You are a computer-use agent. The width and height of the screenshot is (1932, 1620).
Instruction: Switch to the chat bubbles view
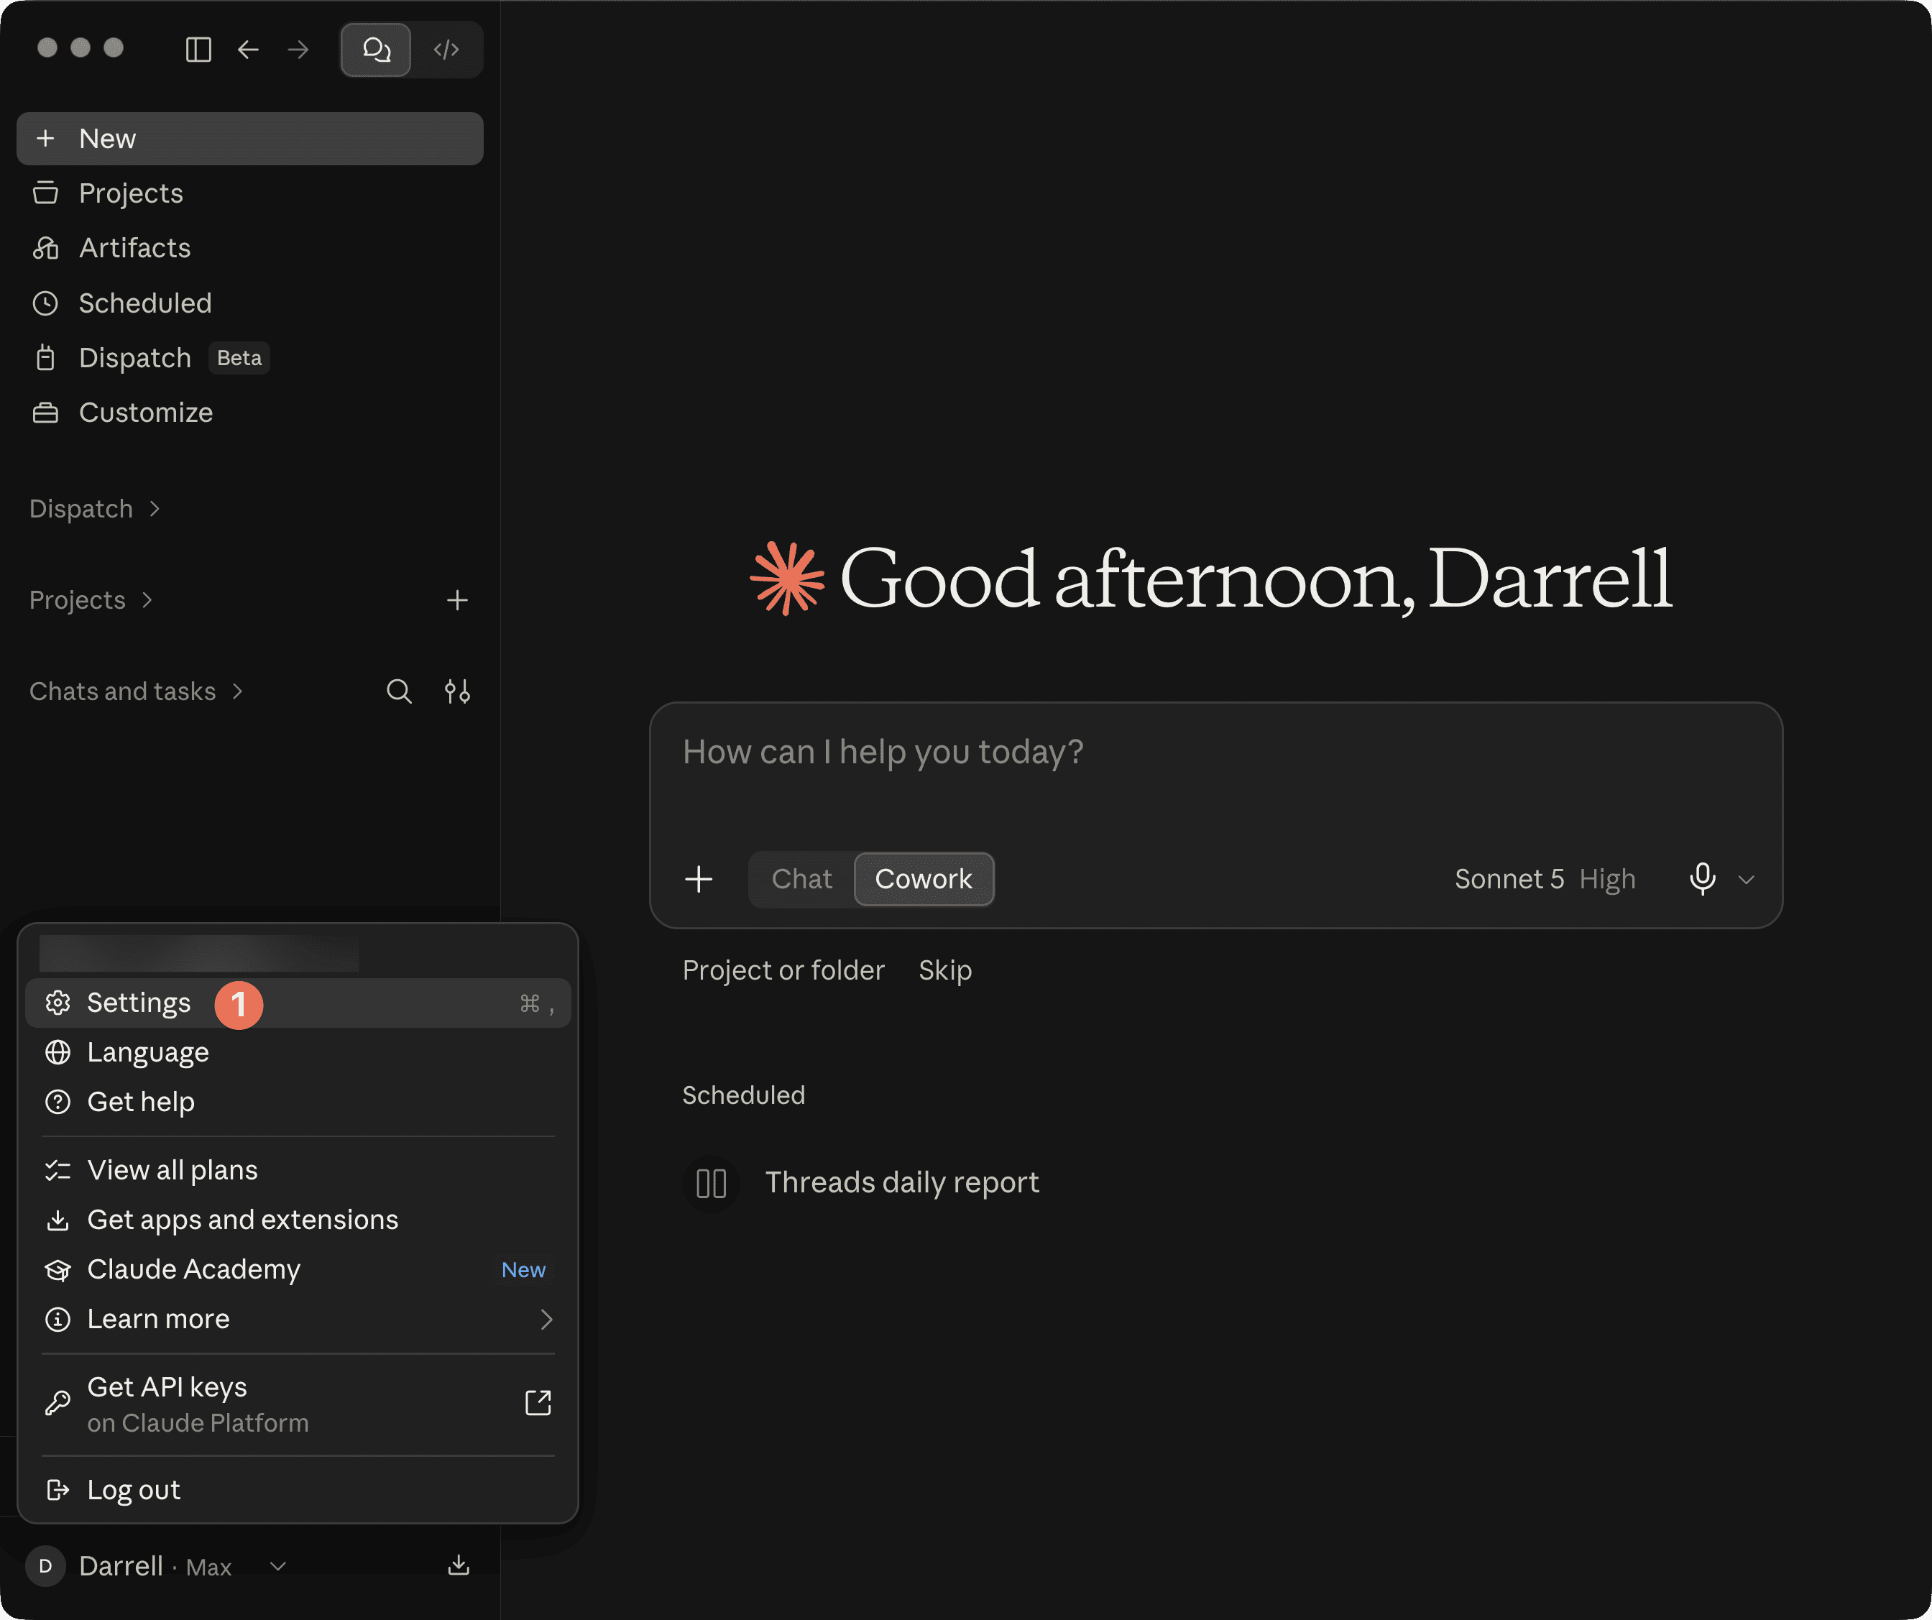click(375, 50)
